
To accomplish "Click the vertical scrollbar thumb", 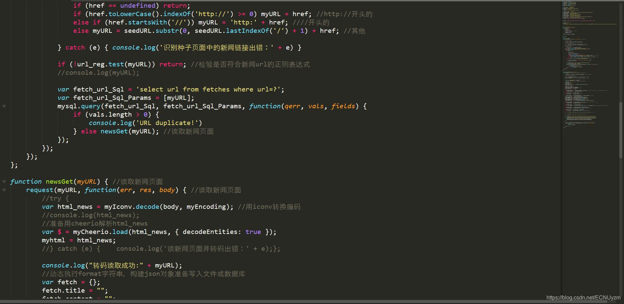I will (621, 130).
